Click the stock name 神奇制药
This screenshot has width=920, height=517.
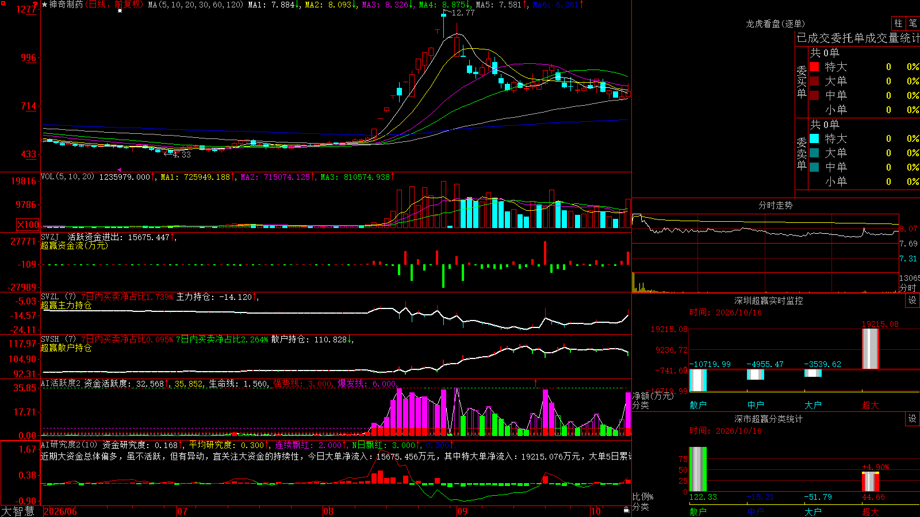[x=66, y=5]
